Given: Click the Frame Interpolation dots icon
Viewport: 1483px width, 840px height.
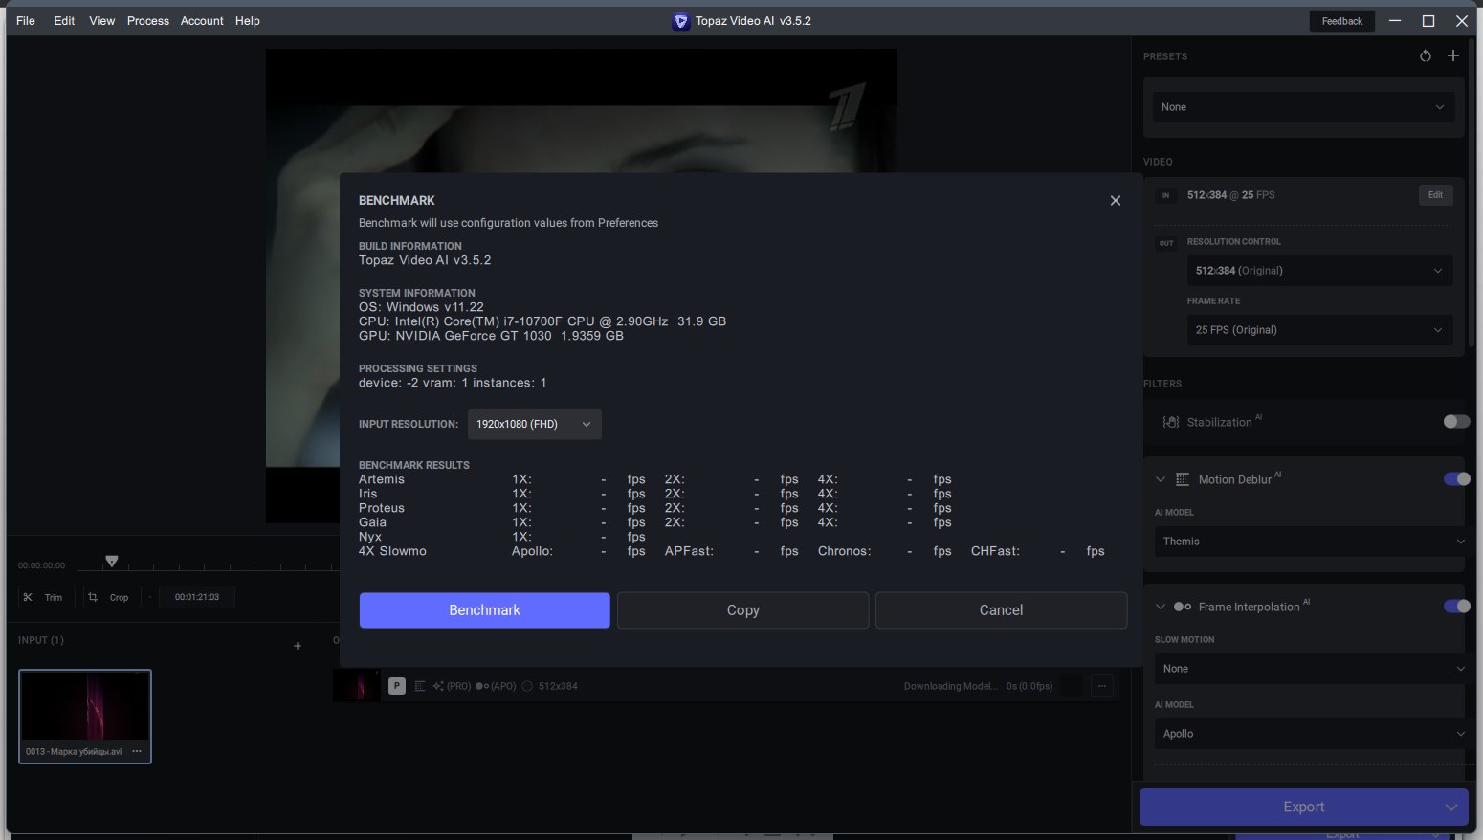Looking at the screenshot, I should click(1183, 607).
